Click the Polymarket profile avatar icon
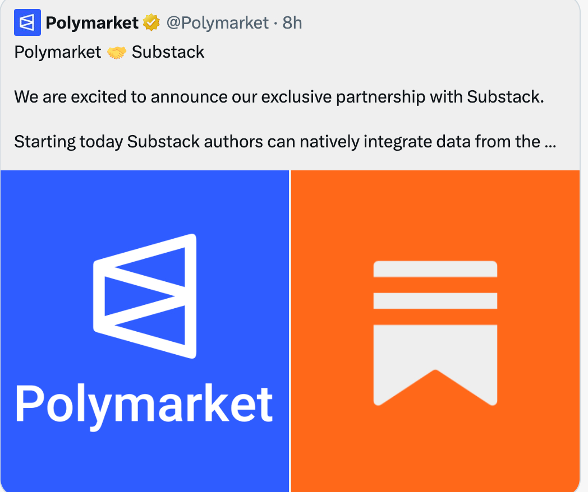 [26, 22]
